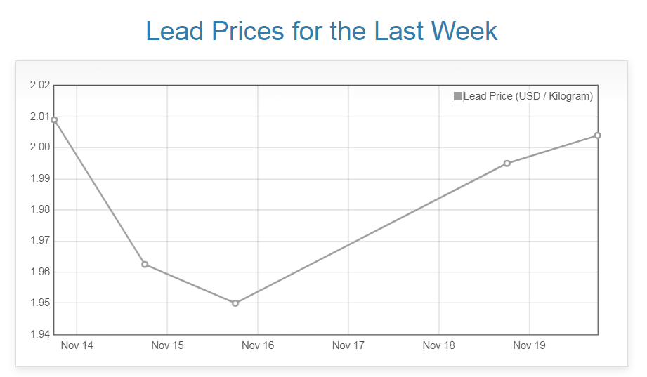Click the data point near 1.96 before Nov 15

click(x=145, y=264)
